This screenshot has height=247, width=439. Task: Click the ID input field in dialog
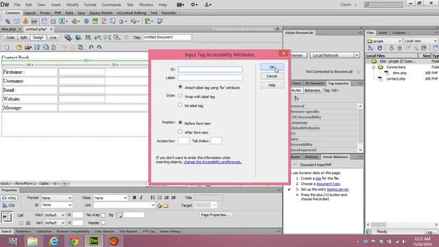[x=211, y=69]
